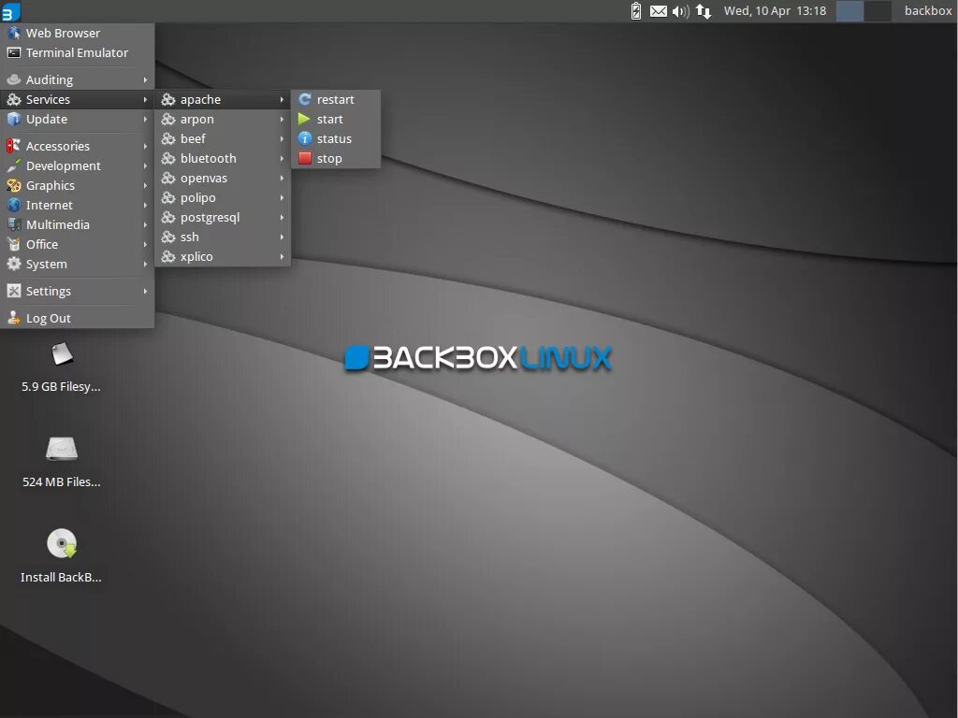Click the Internet globe icon
958x718 pixels.
coord(13,205)
